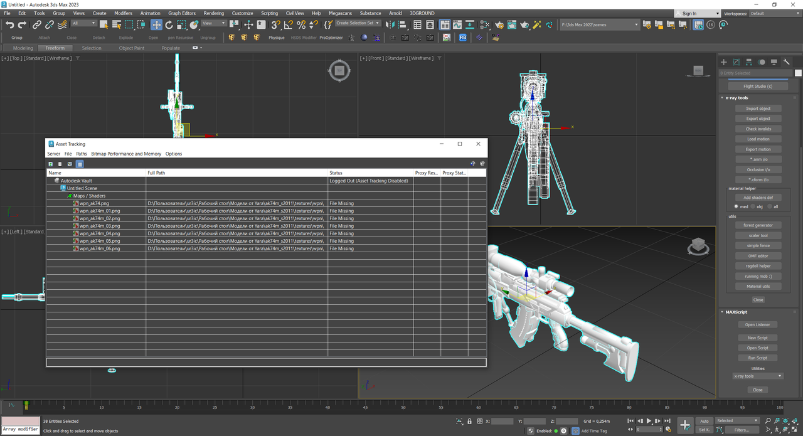Click the Import object button
803x436 pixels.
pos(758,109)
